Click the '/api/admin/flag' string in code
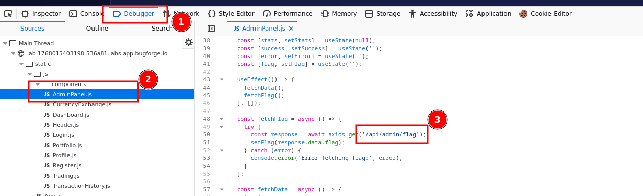This screenshot has width=643, height=196. tap(391, 134)
